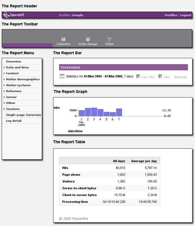Open the Calendar toolbar icon
195x226 pixels.
[64, 39]
